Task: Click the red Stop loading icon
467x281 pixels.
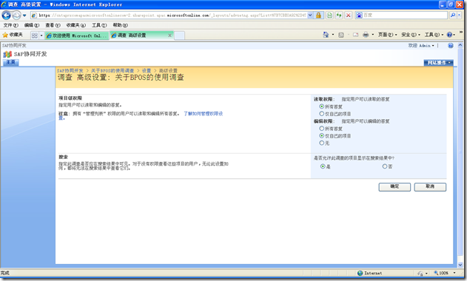Action: pos(348,16)
